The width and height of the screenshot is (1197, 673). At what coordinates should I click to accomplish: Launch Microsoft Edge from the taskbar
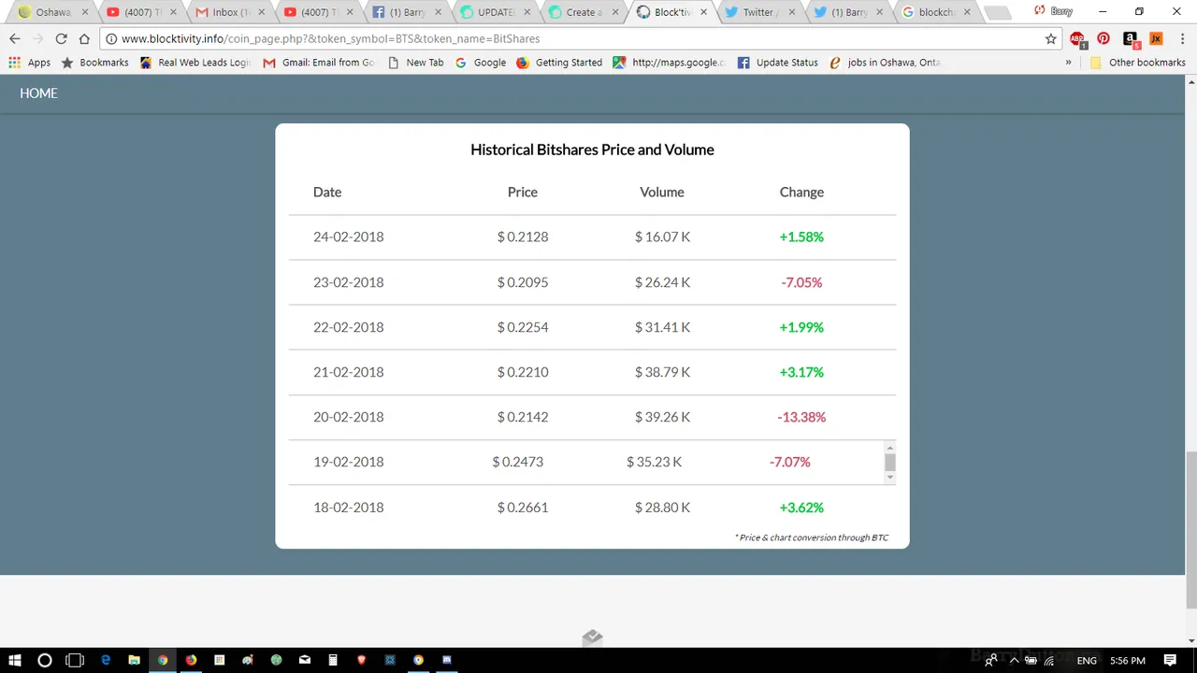(x=106, y=660)
